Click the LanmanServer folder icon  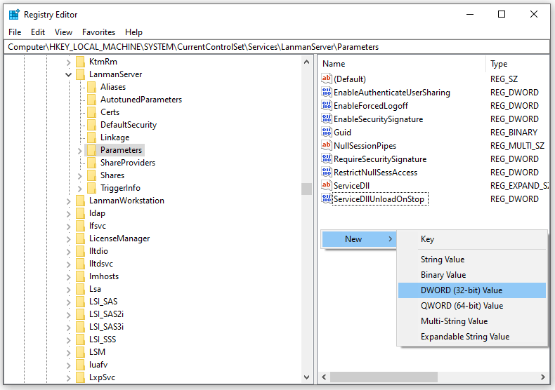coord(81,74)
